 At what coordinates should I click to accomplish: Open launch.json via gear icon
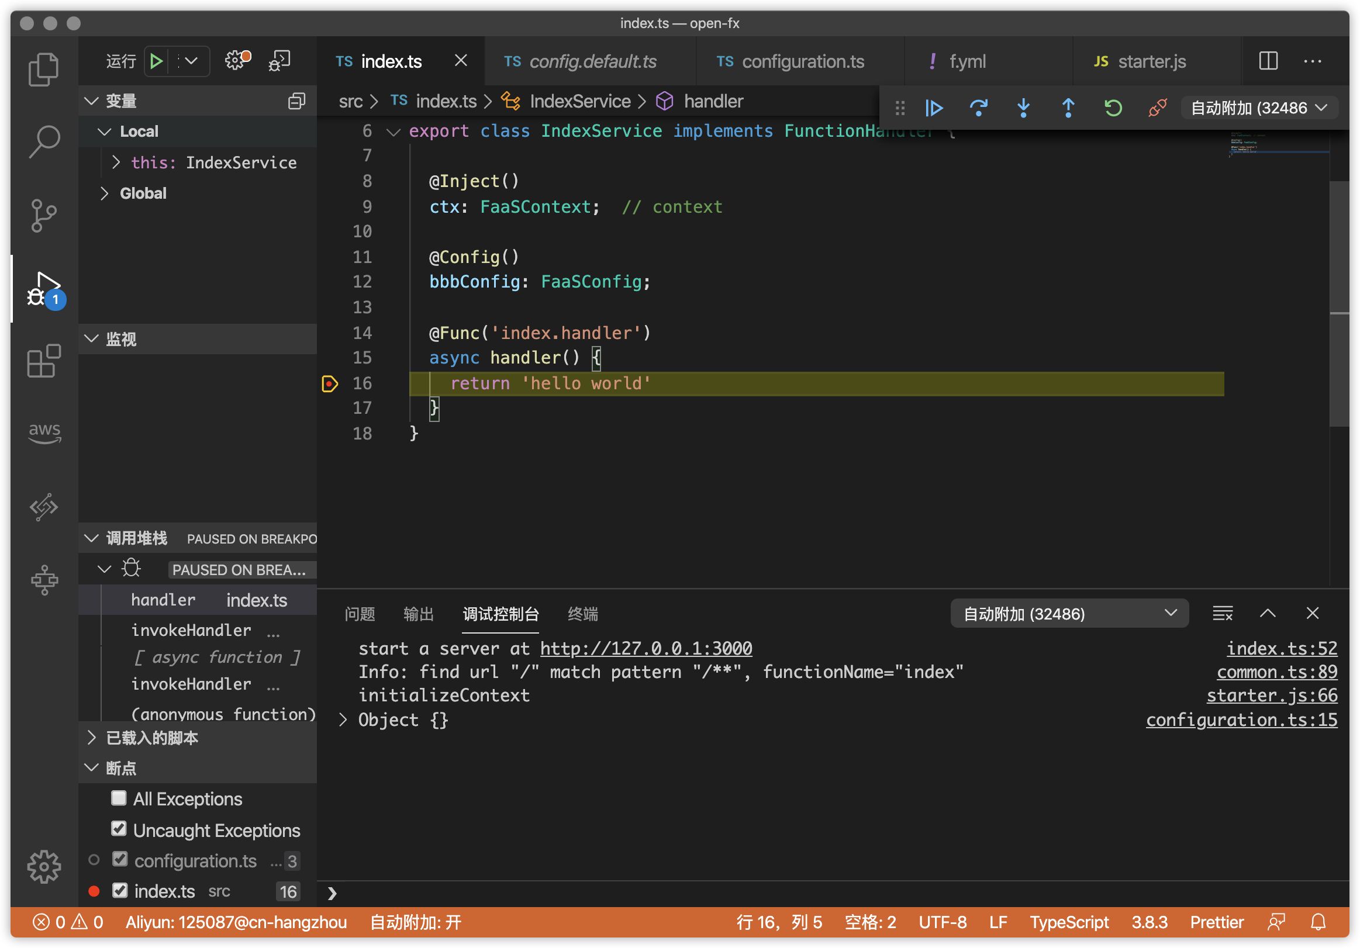(x=236, y=60)
